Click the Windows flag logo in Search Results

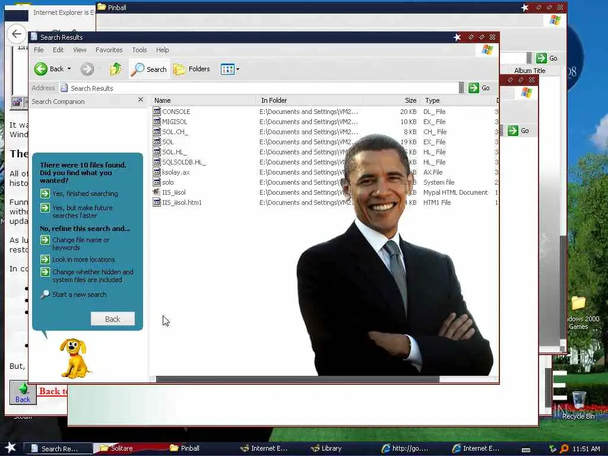(x=487, y=50)
